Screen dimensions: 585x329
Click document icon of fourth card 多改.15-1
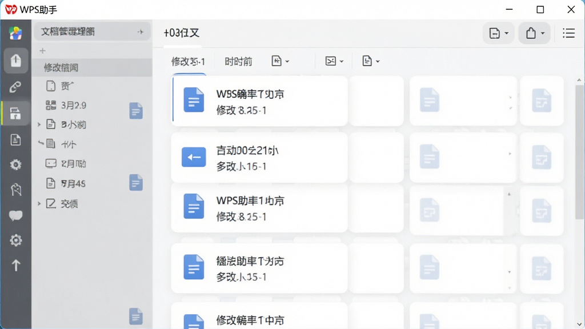point(194,267)
